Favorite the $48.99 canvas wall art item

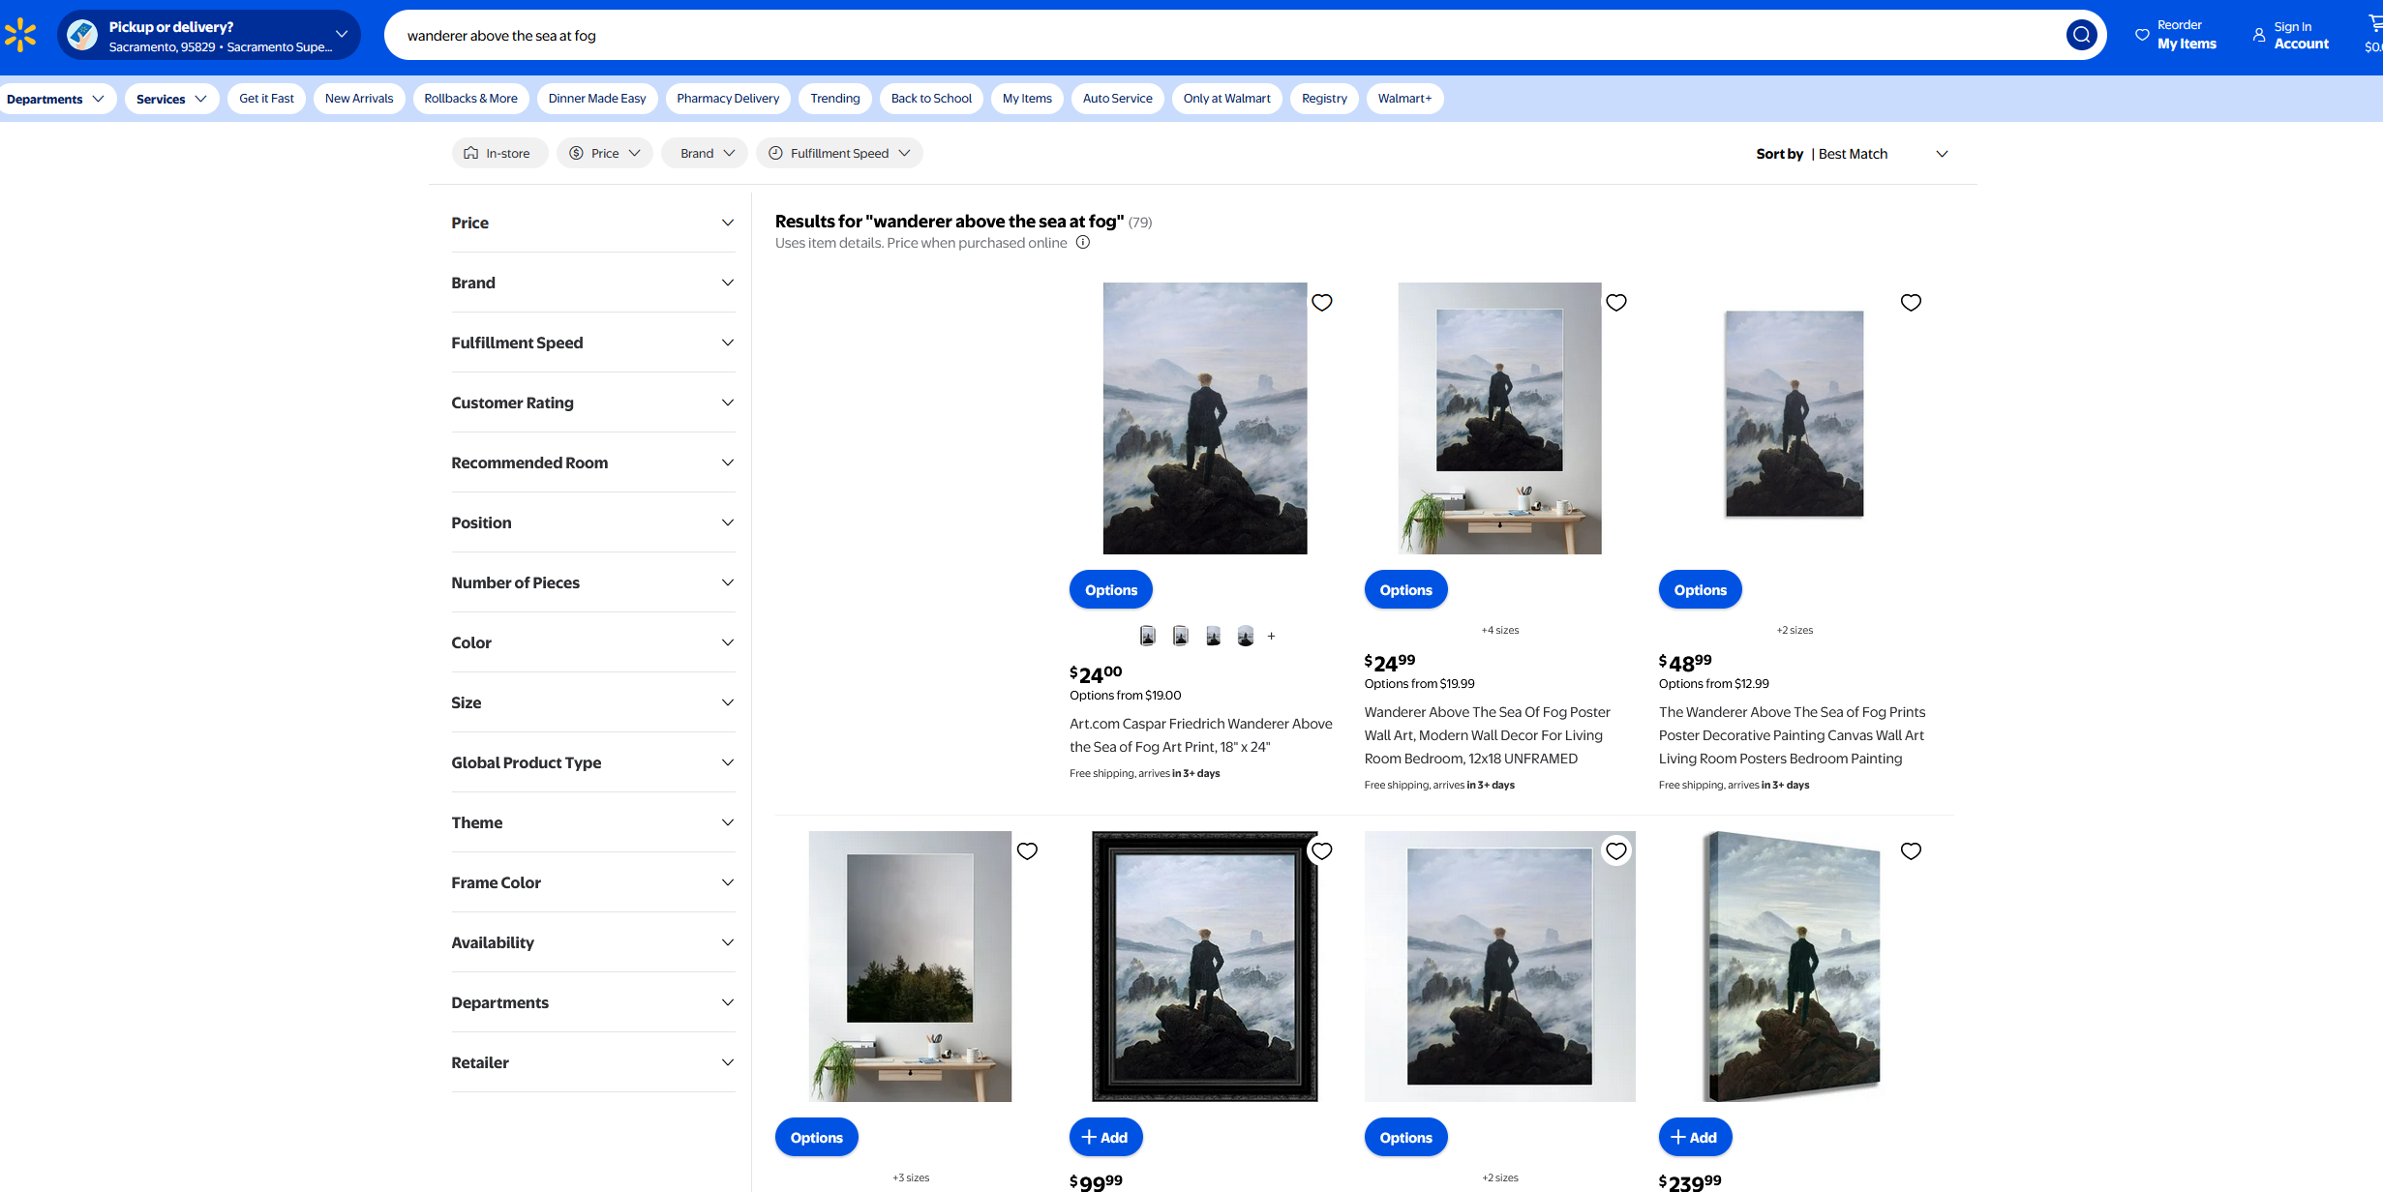click(x=1911, y=303)
